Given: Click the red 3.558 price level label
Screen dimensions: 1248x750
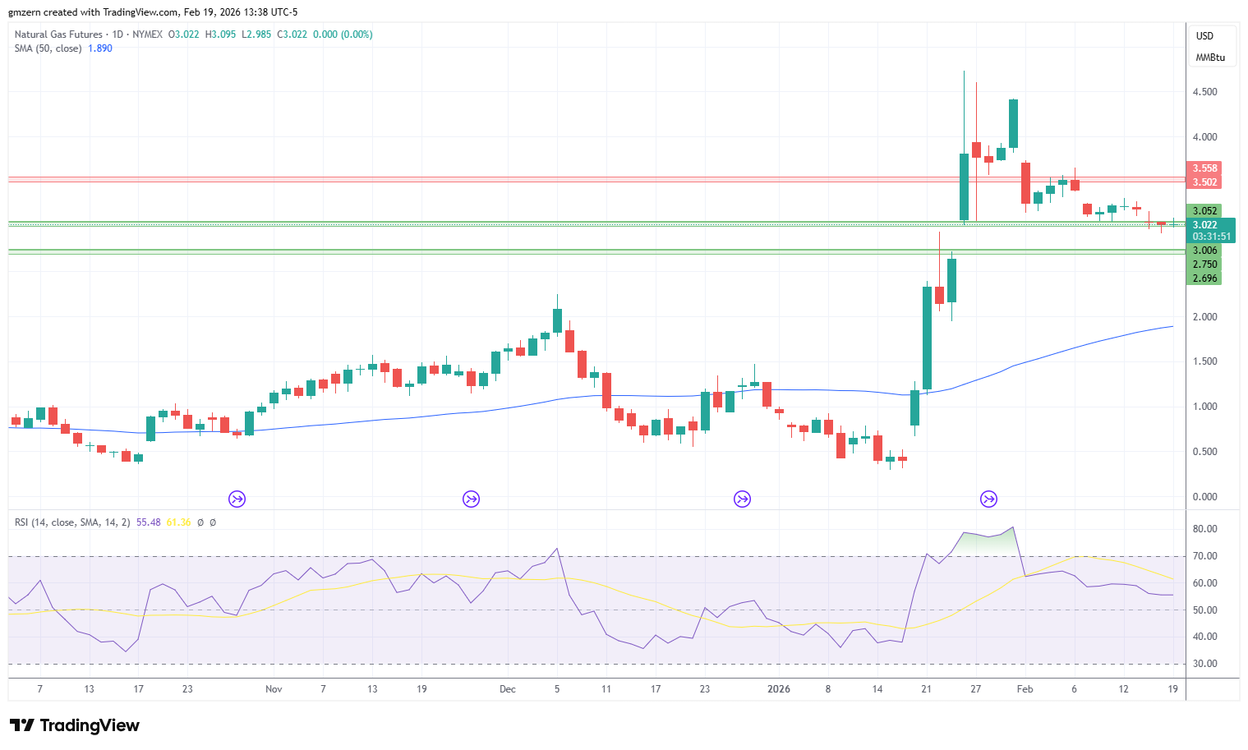Looking at the screenshot, I should 1204,168.
